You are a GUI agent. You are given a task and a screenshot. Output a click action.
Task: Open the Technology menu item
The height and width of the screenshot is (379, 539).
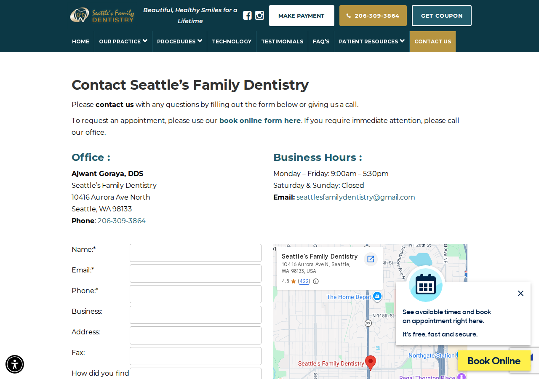(232, 42)
